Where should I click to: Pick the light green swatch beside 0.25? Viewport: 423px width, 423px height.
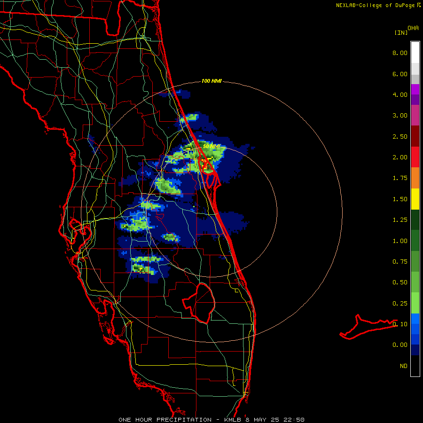point(415,303)
